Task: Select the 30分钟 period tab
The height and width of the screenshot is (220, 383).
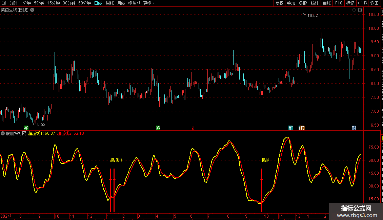Action: click(x=69, y=3)
